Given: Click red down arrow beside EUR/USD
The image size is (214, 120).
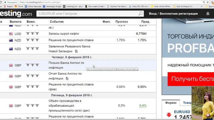Looking at the screenshot, I should coord(169,115).
